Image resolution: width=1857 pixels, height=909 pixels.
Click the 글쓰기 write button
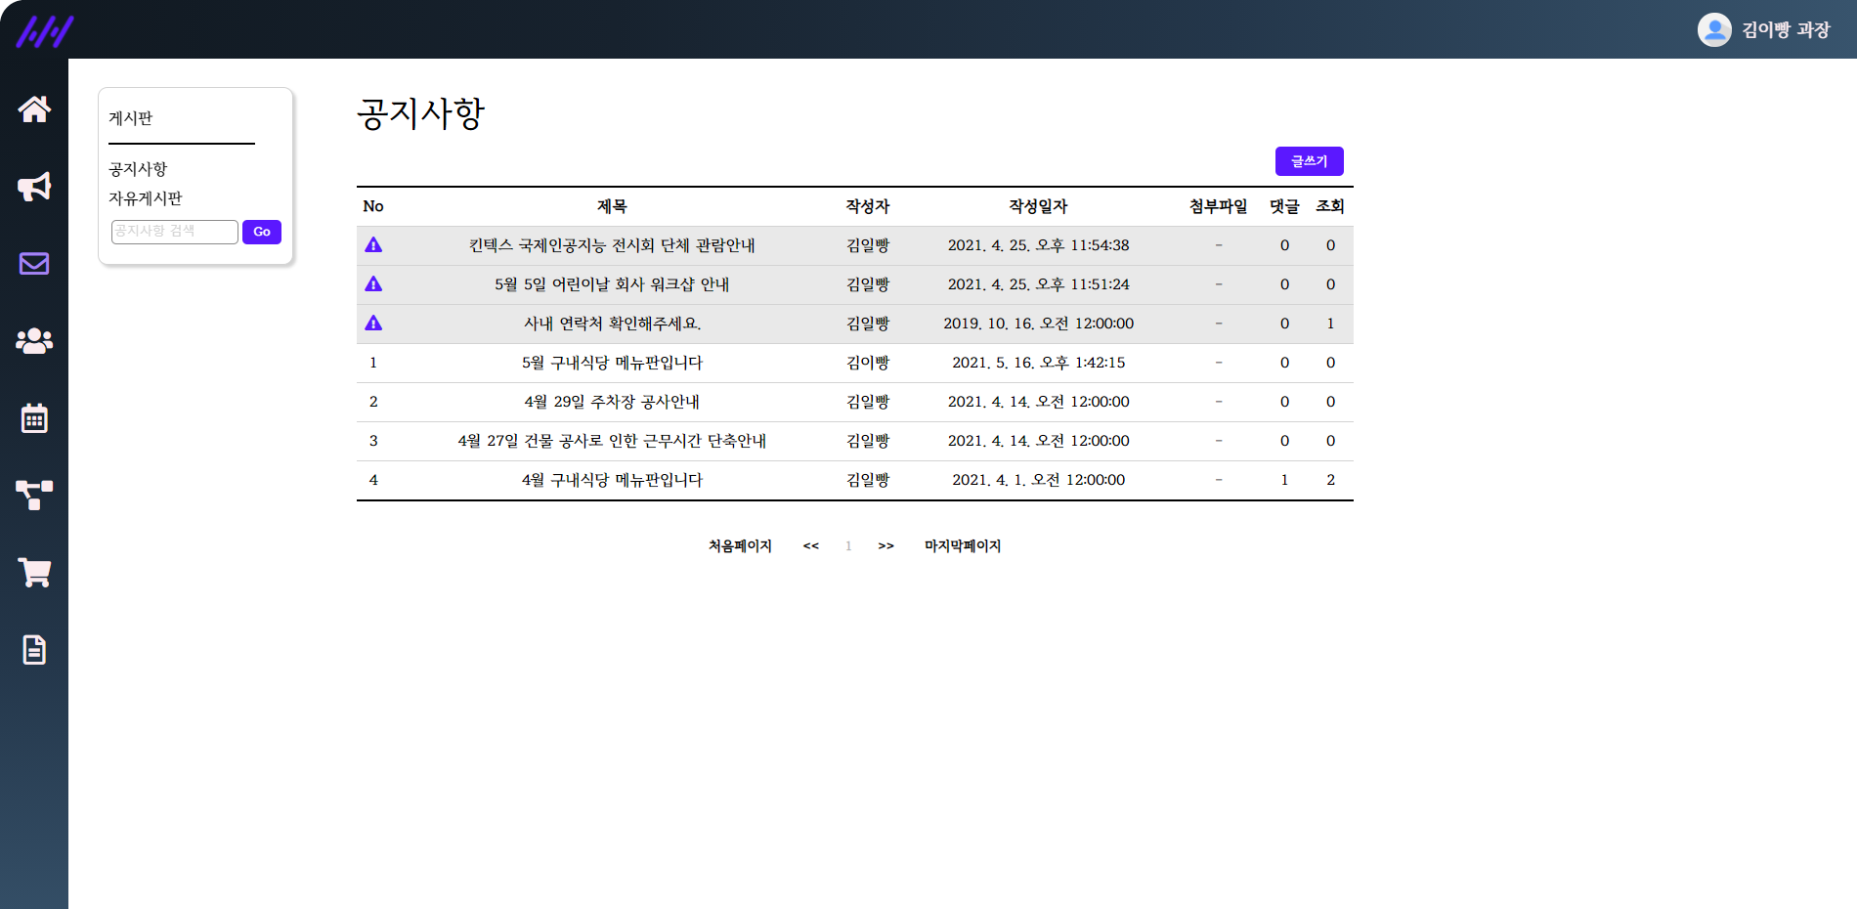1310,161
